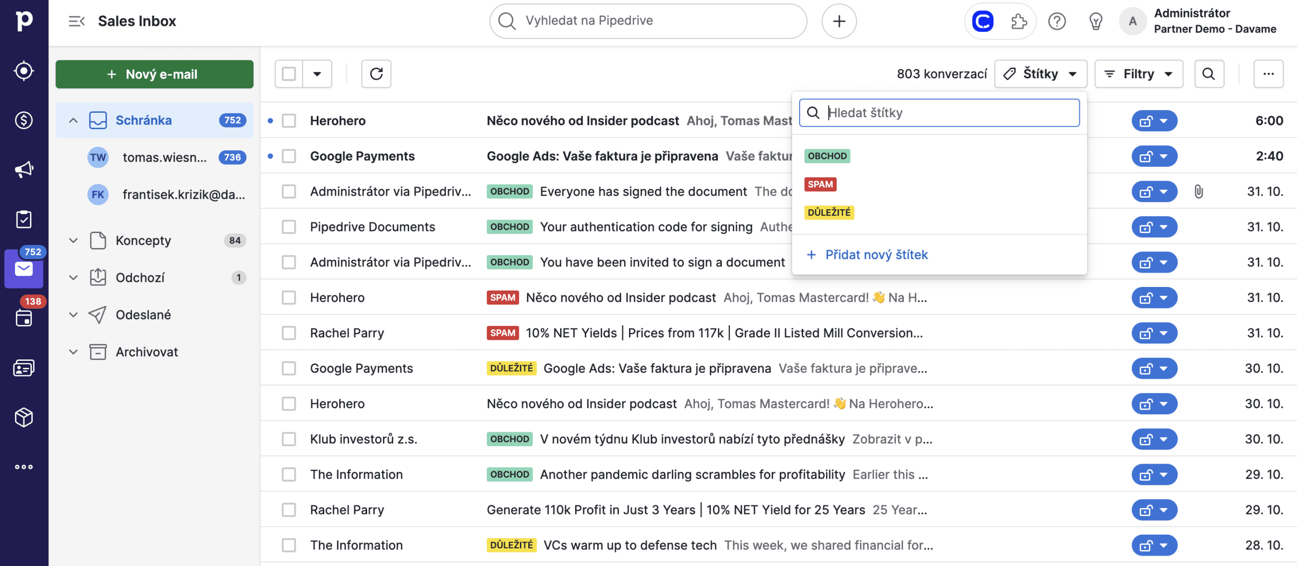Viewport: 1297px width, 566px height.
Task: Click Přidat nový štítek link
Action: click(875, 255)
